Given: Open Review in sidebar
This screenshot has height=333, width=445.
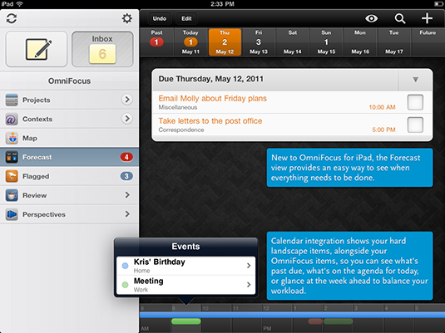Looking at the screenshot, I should pyautogui.click(x=70, y=195).
